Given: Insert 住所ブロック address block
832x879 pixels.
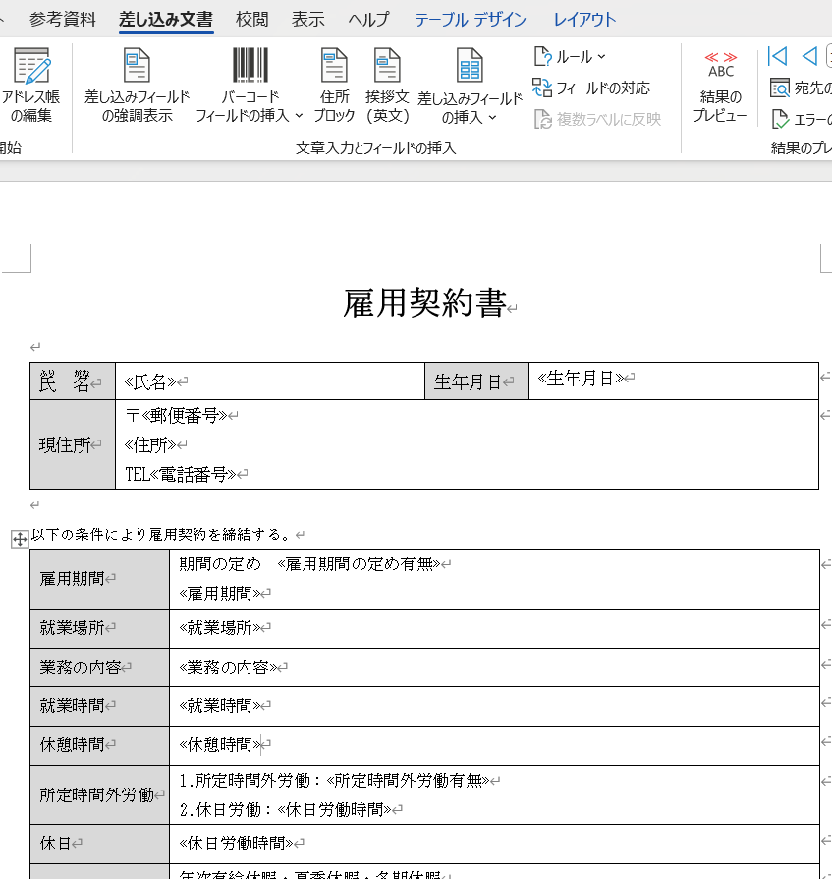Looking at the screenshot, I should tap(334, 86).
